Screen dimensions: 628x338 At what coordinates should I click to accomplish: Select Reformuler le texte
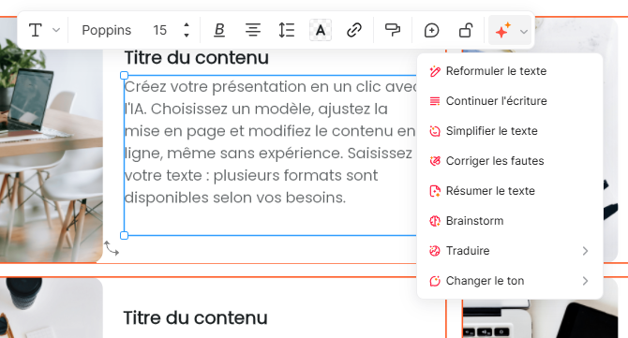tap(510, 71)
